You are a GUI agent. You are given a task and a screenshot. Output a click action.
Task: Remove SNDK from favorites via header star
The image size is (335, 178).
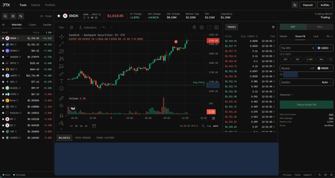tap(59, 16)
